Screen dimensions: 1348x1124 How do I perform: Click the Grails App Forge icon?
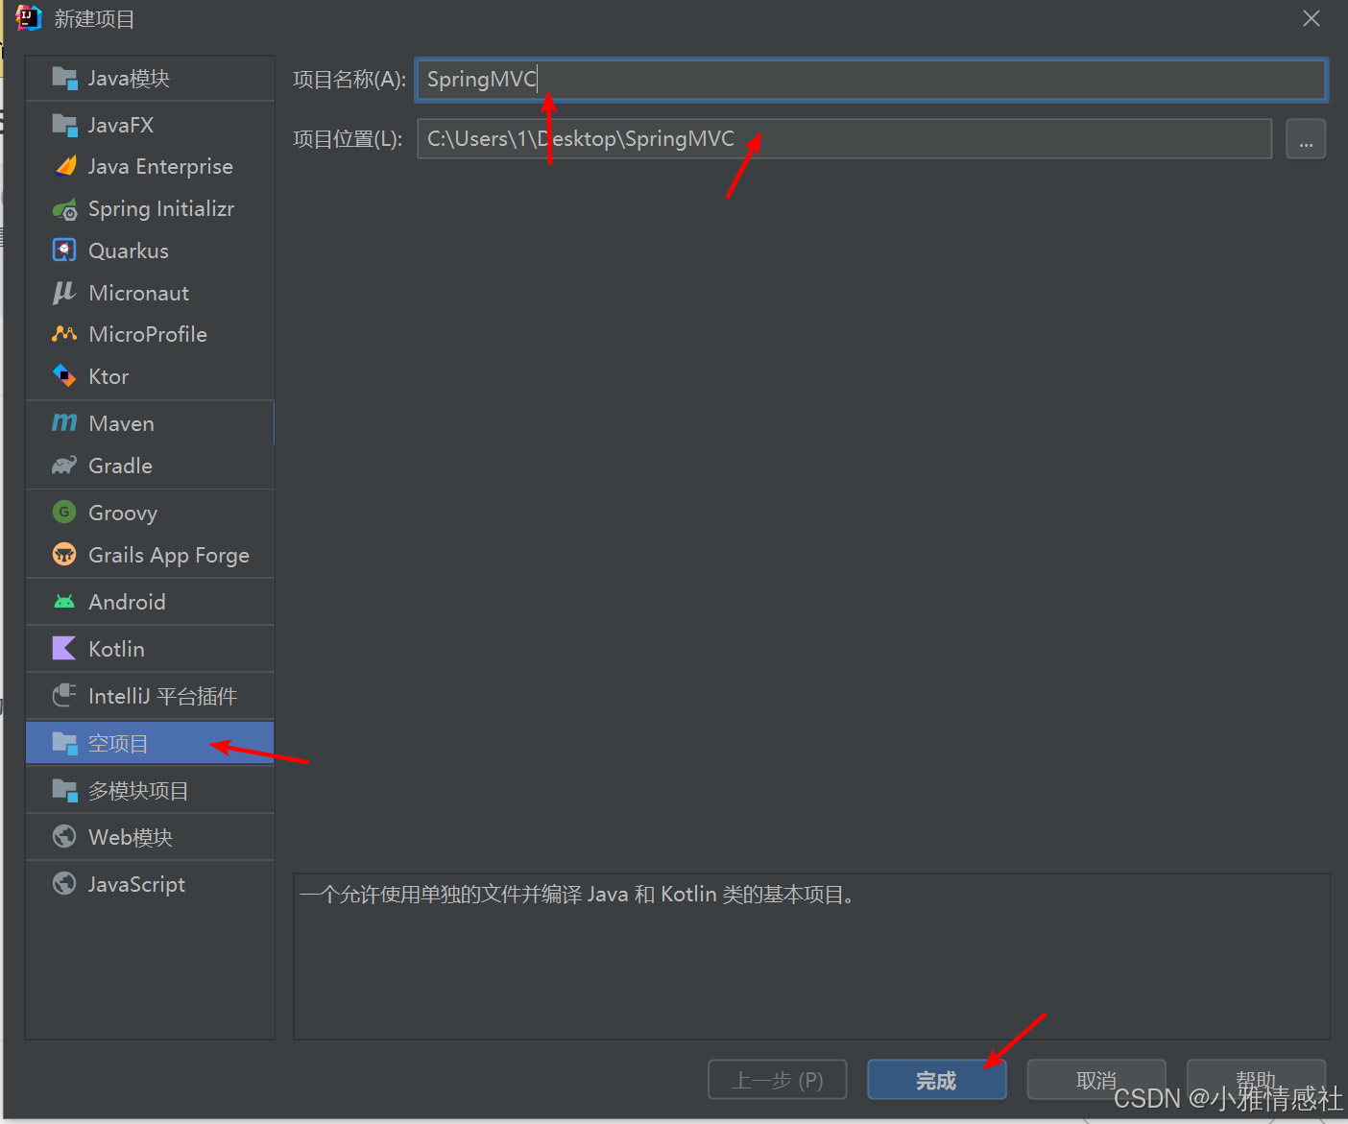(x=64, y=555)
